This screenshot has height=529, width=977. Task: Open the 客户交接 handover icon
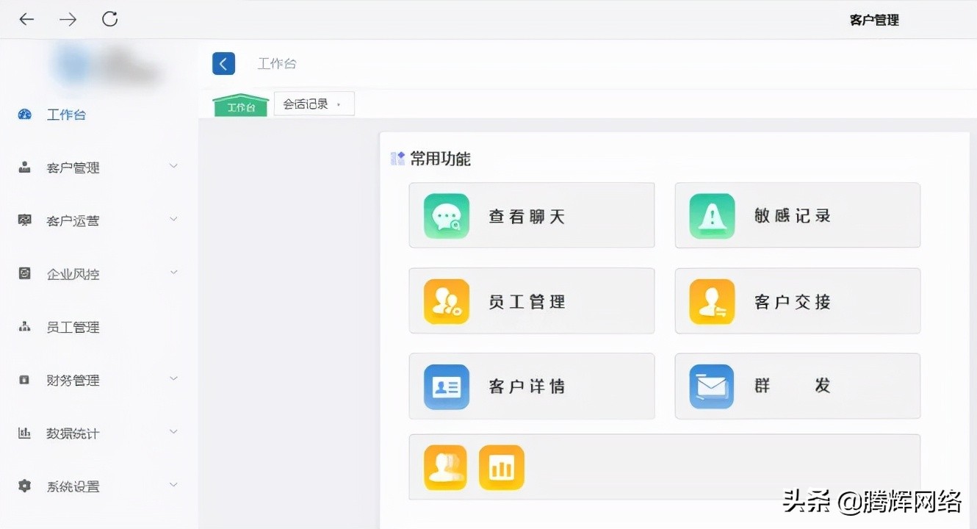[x=712, y=301]
